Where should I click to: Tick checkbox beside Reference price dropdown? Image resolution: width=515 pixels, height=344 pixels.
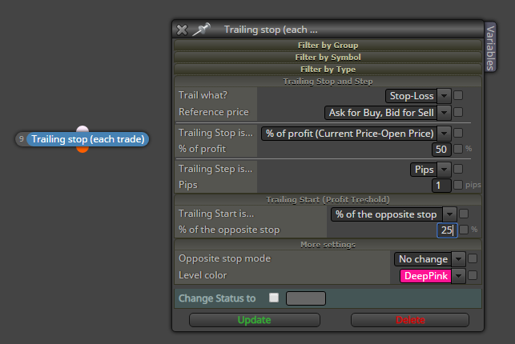coord(458,112)
